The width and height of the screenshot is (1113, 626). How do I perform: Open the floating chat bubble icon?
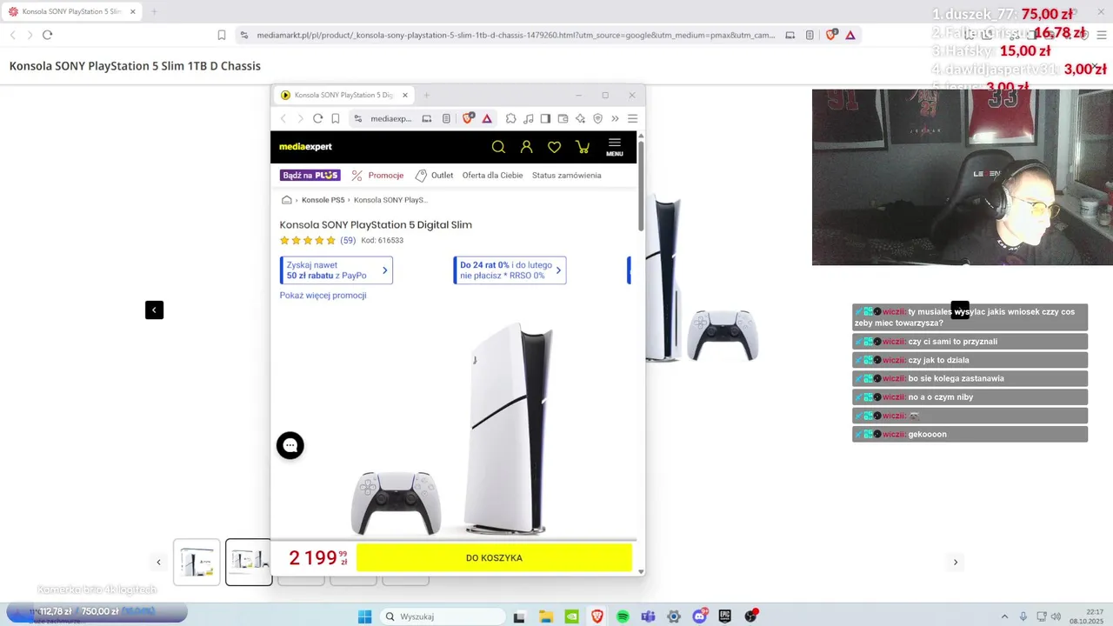pos(290,445)
